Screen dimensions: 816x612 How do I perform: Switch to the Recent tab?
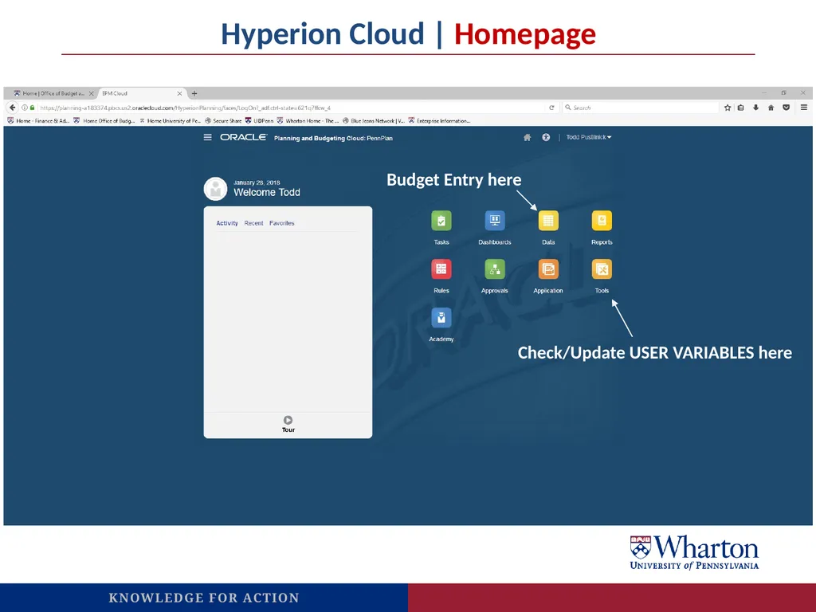point(254,223)
